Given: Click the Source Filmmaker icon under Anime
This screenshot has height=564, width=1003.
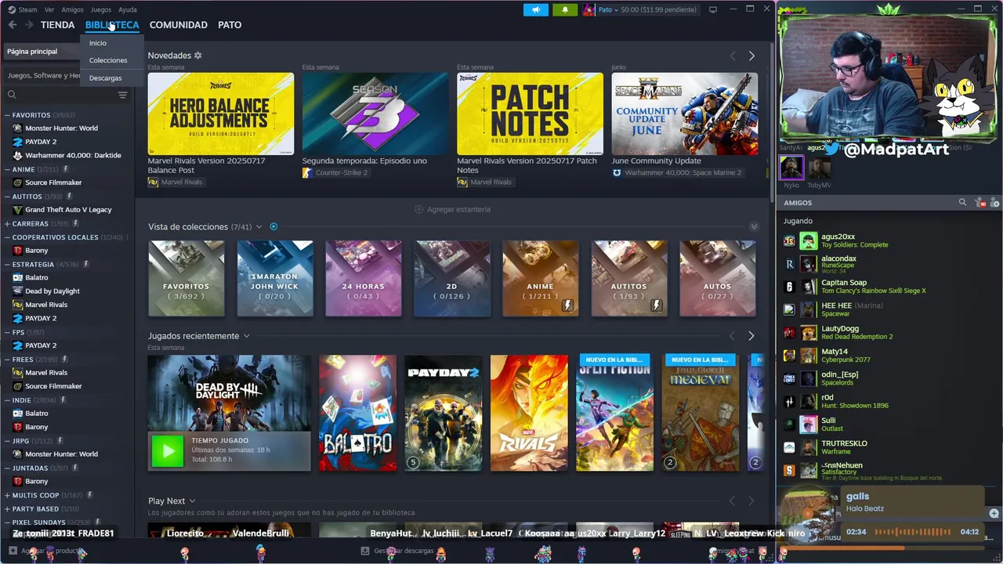Looking at the screenshot, I should pos(18,183).
